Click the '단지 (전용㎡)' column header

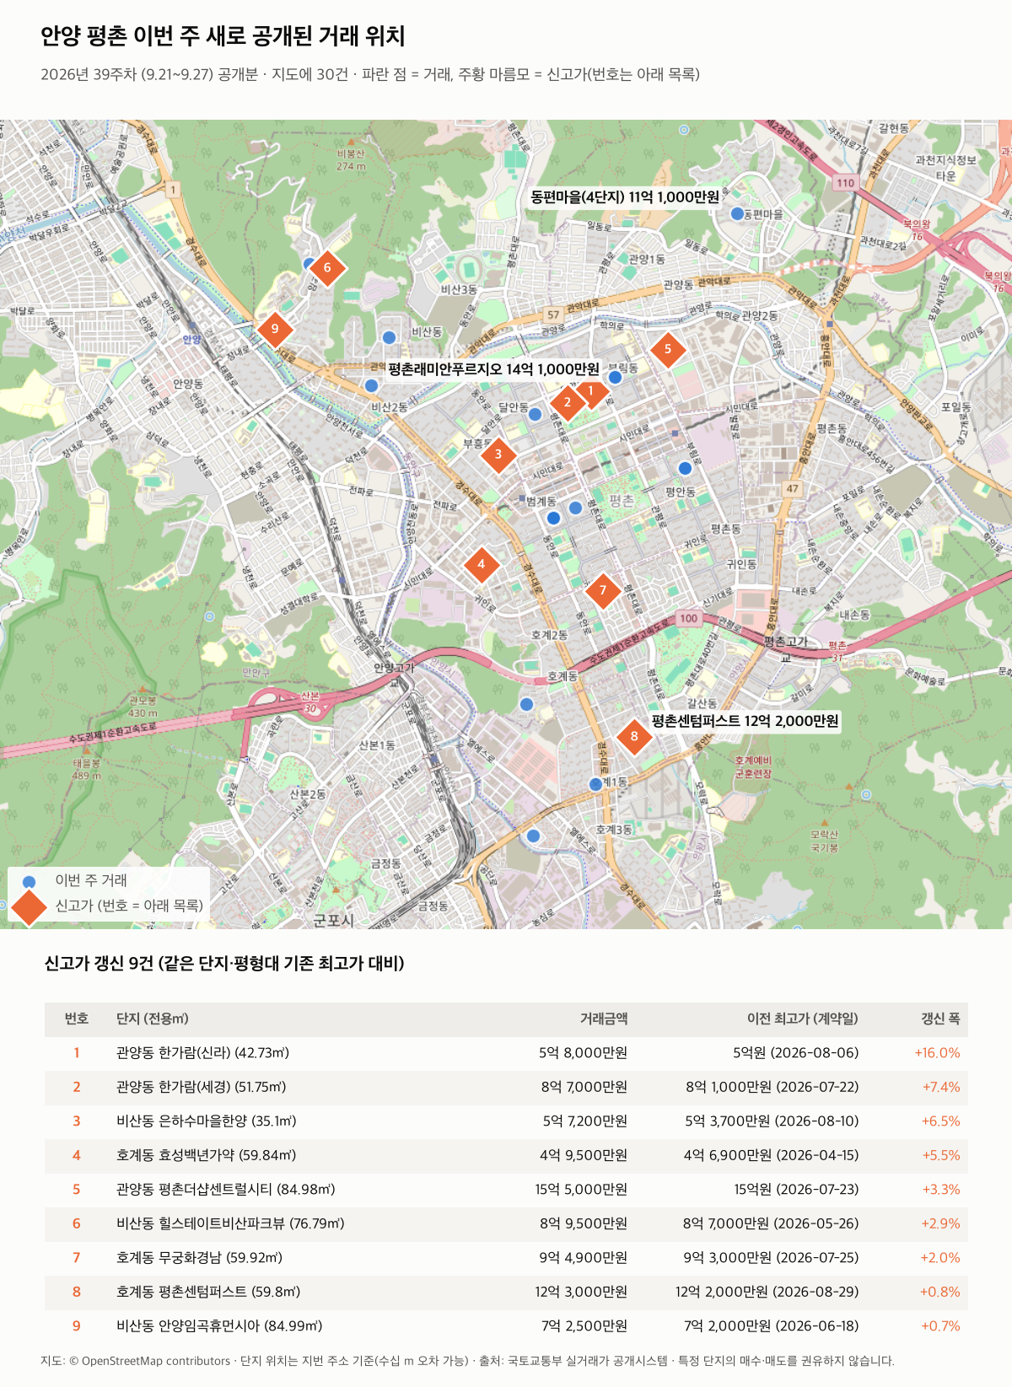click(153, 1019)
